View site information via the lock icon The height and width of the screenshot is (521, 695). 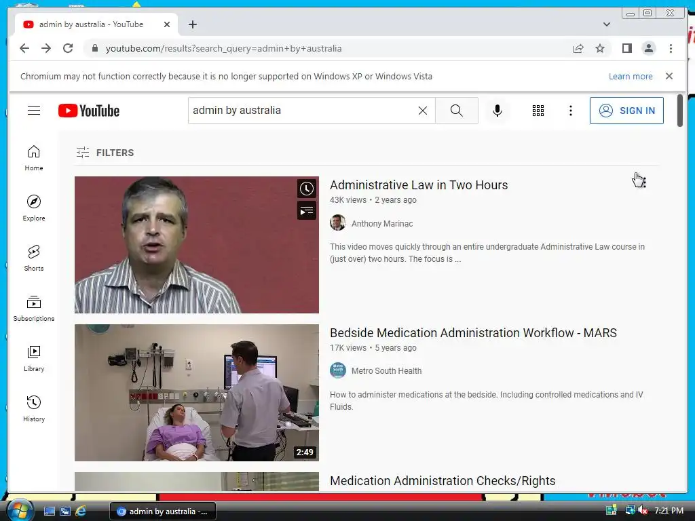coord(94,48)
